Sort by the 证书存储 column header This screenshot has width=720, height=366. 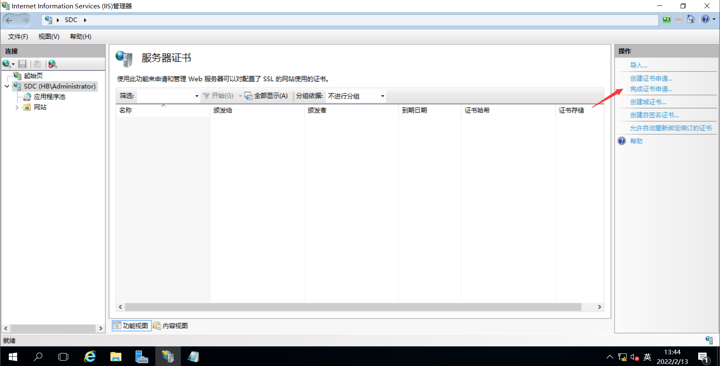point(579,110)
